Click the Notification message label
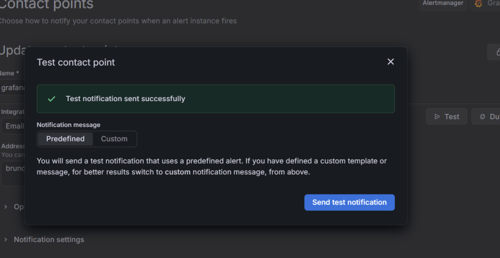 [x=68, y=125]
